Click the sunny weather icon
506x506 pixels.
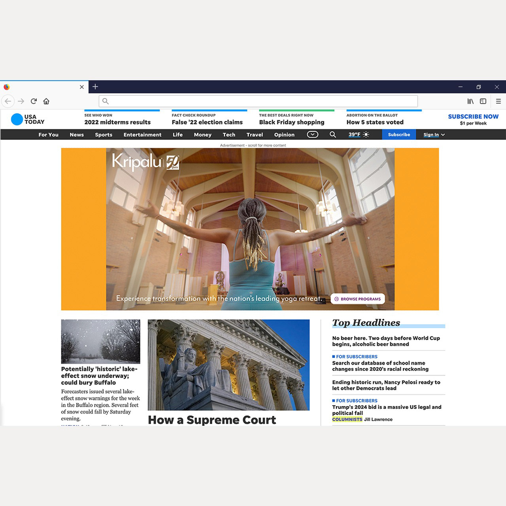pyautogui.click(x=366, y=134)
